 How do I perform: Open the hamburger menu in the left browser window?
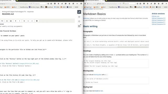coord(81,4)
